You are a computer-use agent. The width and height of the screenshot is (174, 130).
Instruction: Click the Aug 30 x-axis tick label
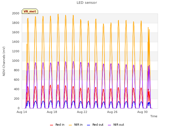coord(142,112)
